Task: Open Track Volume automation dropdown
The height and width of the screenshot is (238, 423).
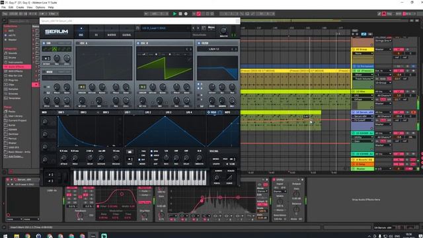Action: [x=363, y=79]
